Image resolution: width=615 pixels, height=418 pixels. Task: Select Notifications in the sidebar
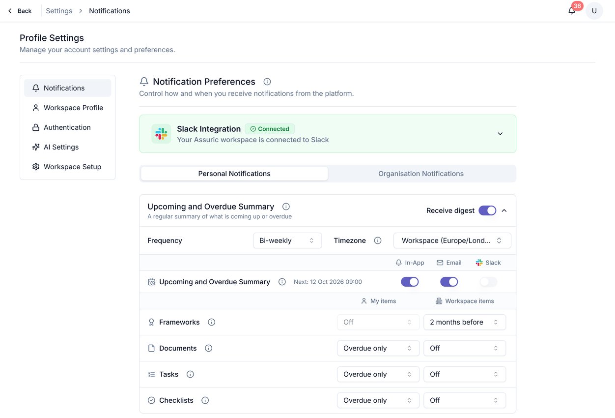coord(68,88)
